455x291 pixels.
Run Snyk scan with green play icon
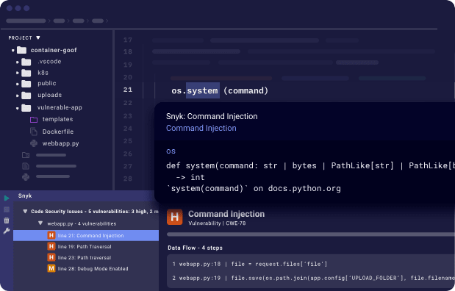click(x=7, y=198)
